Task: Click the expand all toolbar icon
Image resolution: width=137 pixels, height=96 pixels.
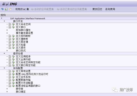Action: tap(3, 9)
